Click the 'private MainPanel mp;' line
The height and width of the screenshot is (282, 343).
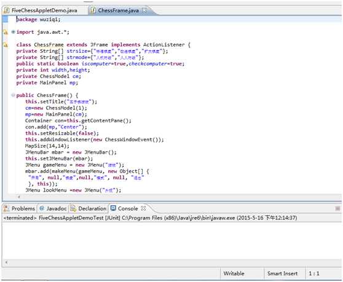47,82
